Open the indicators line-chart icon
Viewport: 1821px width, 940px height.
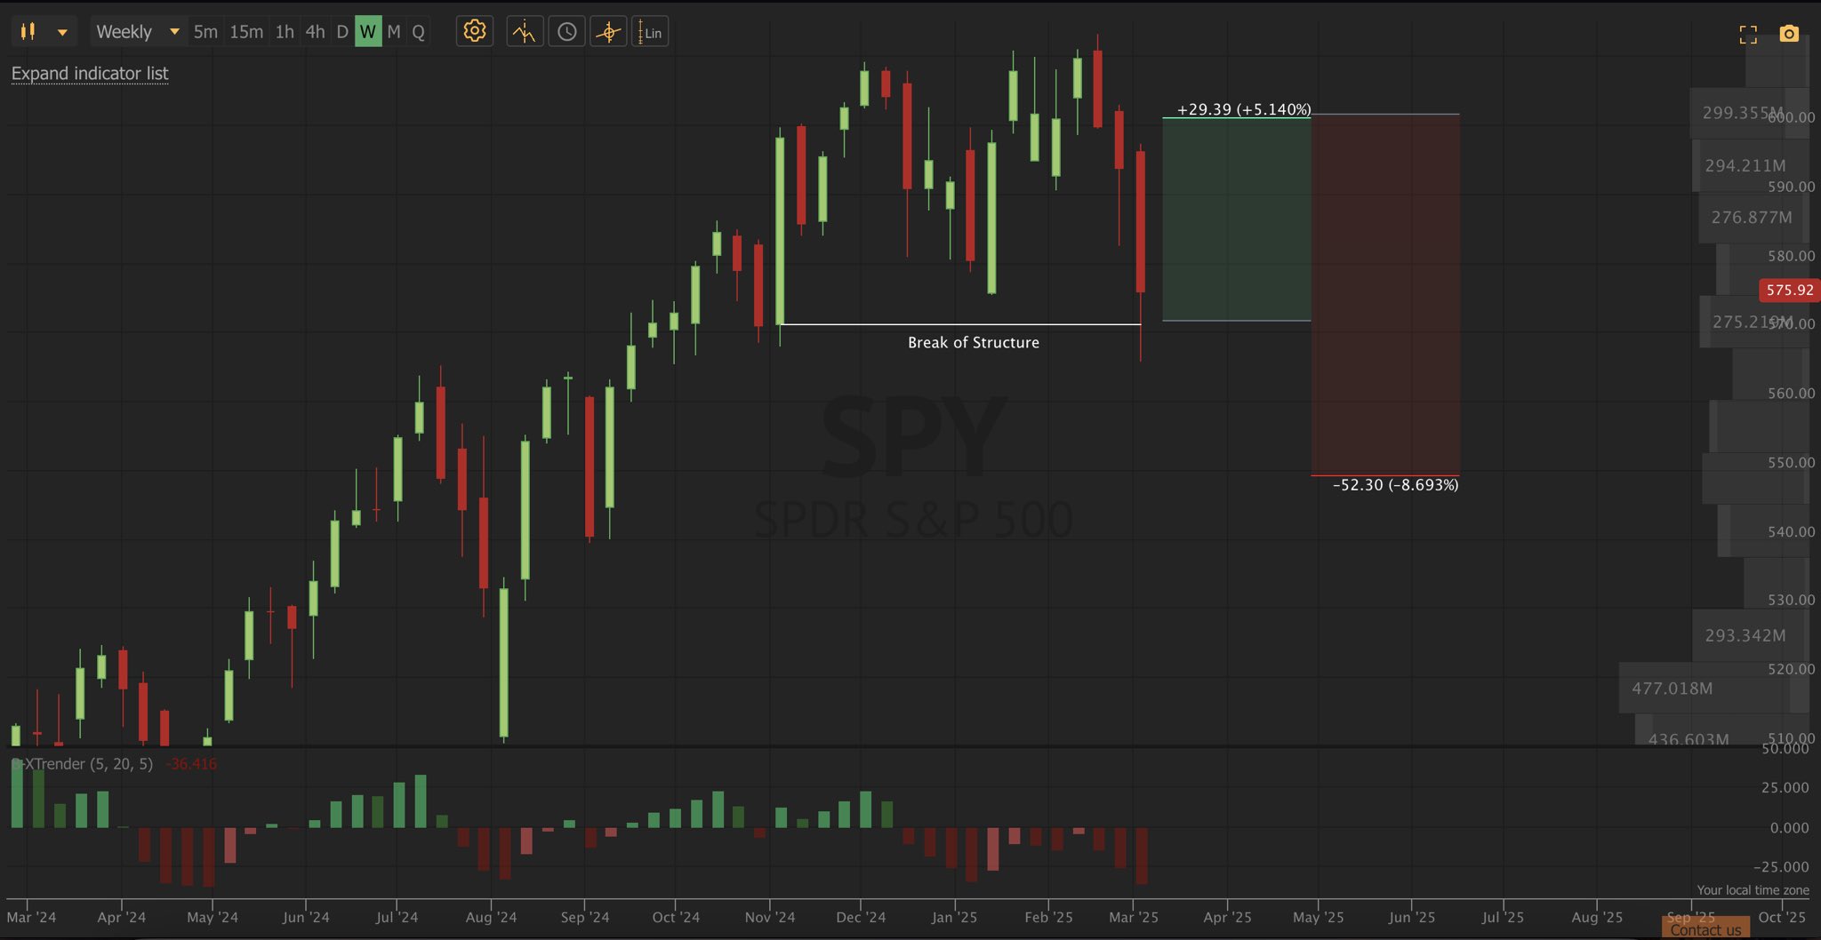(525, 32)
